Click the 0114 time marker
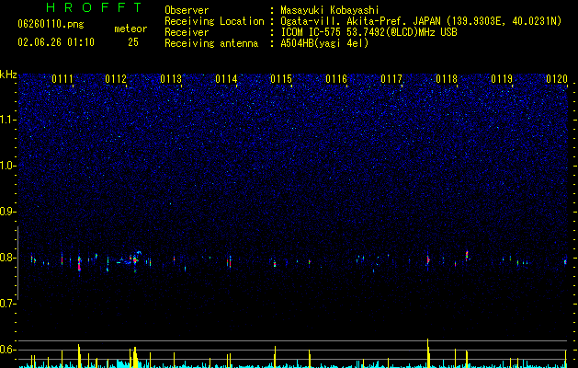578x368 pixels. coord(226,79)
